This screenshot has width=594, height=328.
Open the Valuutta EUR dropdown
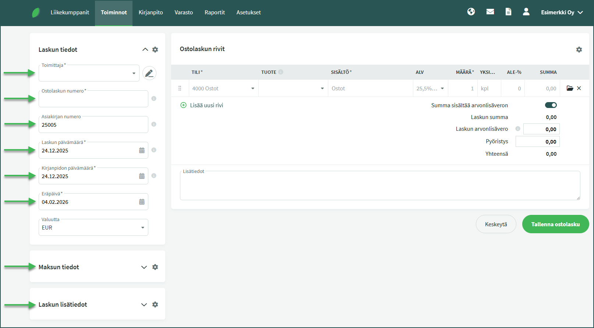coord(93,228)
